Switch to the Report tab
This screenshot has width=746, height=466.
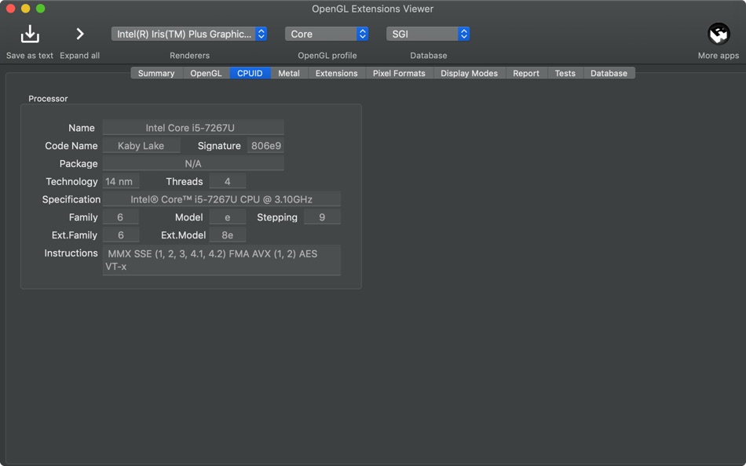pyautogui.click(x=526, y=73)
